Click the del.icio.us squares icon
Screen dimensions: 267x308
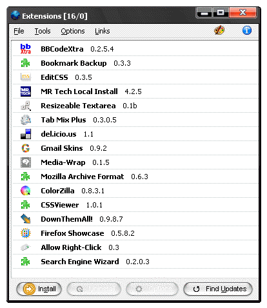tap(26, 134)
